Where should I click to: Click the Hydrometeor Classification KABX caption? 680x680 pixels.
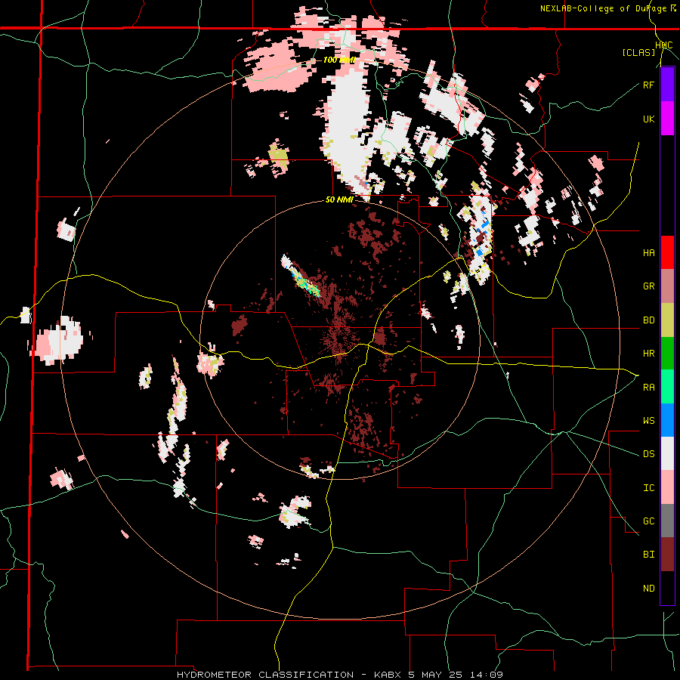coord(339,675)
